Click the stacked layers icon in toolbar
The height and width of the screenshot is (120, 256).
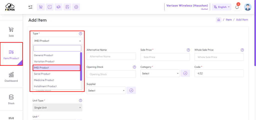point(58,7)
